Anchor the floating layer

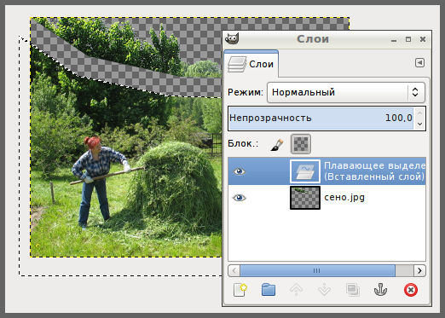(380, 290)
